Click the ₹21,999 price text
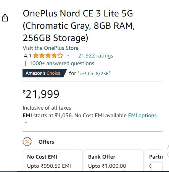The width and height of the screenshot is (169, 172). point(41,94)
